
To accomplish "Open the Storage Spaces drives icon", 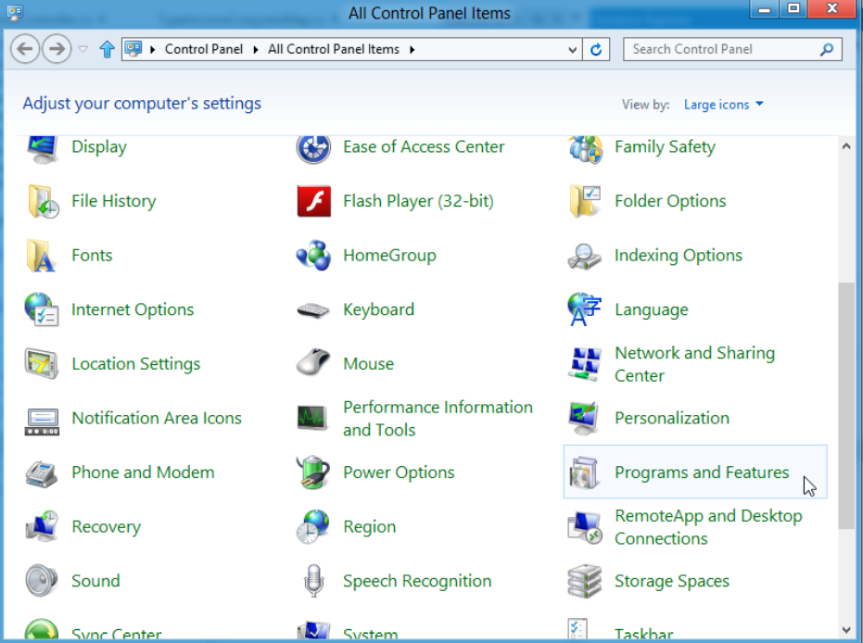I will click(x=585, y=581).
